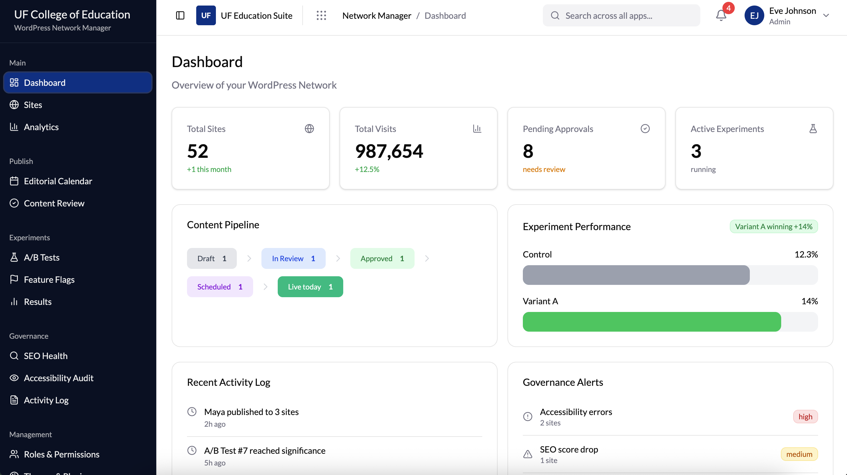Navigate to Content Review
847x475 pixels.
78,203
